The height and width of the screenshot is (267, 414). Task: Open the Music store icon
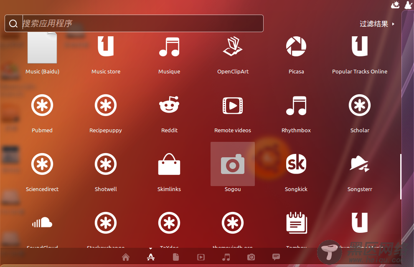(106, 46)
